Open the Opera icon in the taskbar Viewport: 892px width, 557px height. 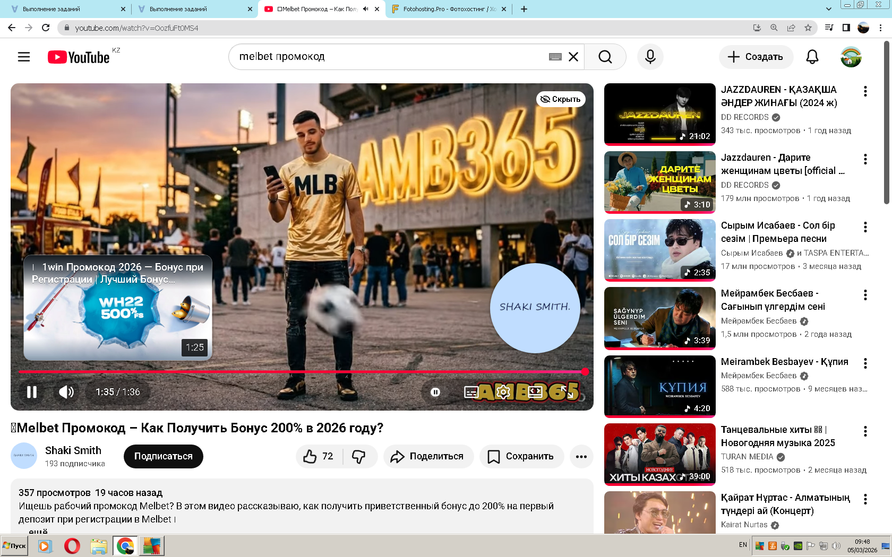click(72, 546)
